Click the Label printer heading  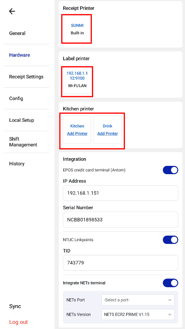coord(76,59)
